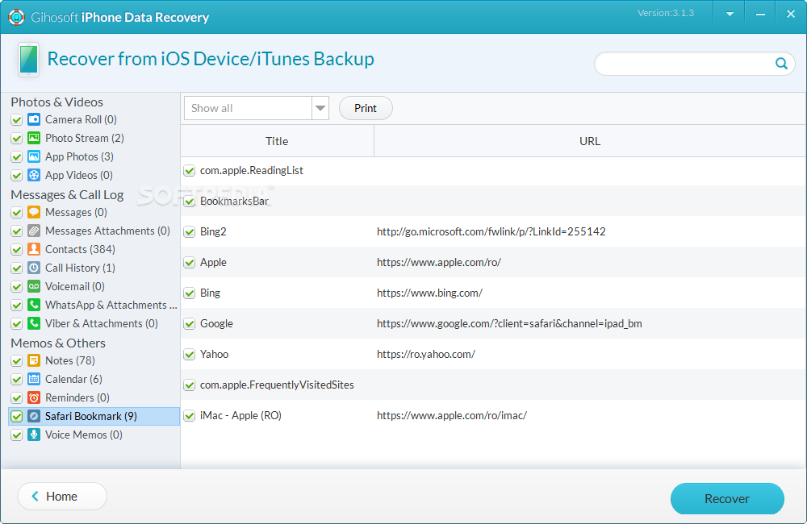Click the Messages Attachments paperclip icon
This screenshot has height=524, width=807.
(x=34, y=231)
